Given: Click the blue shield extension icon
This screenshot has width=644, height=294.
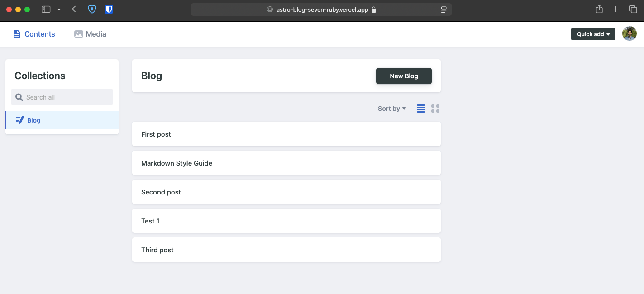Looking at the screenshot, I should [x=92, y=9].
